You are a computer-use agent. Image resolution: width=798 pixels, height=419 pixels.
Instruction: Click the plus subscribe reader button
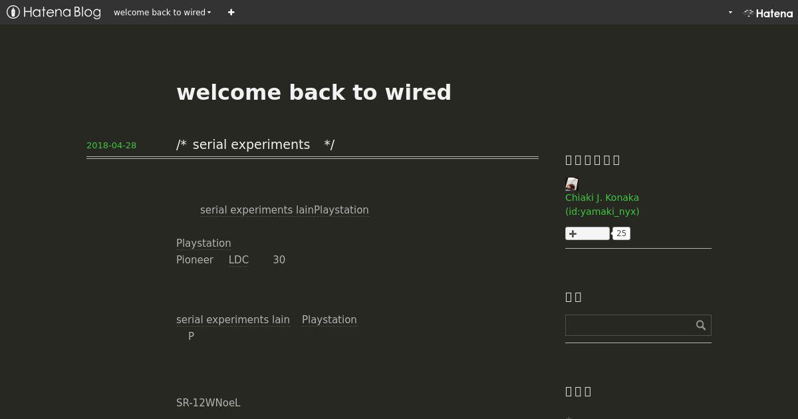click(x=587, y=233)
